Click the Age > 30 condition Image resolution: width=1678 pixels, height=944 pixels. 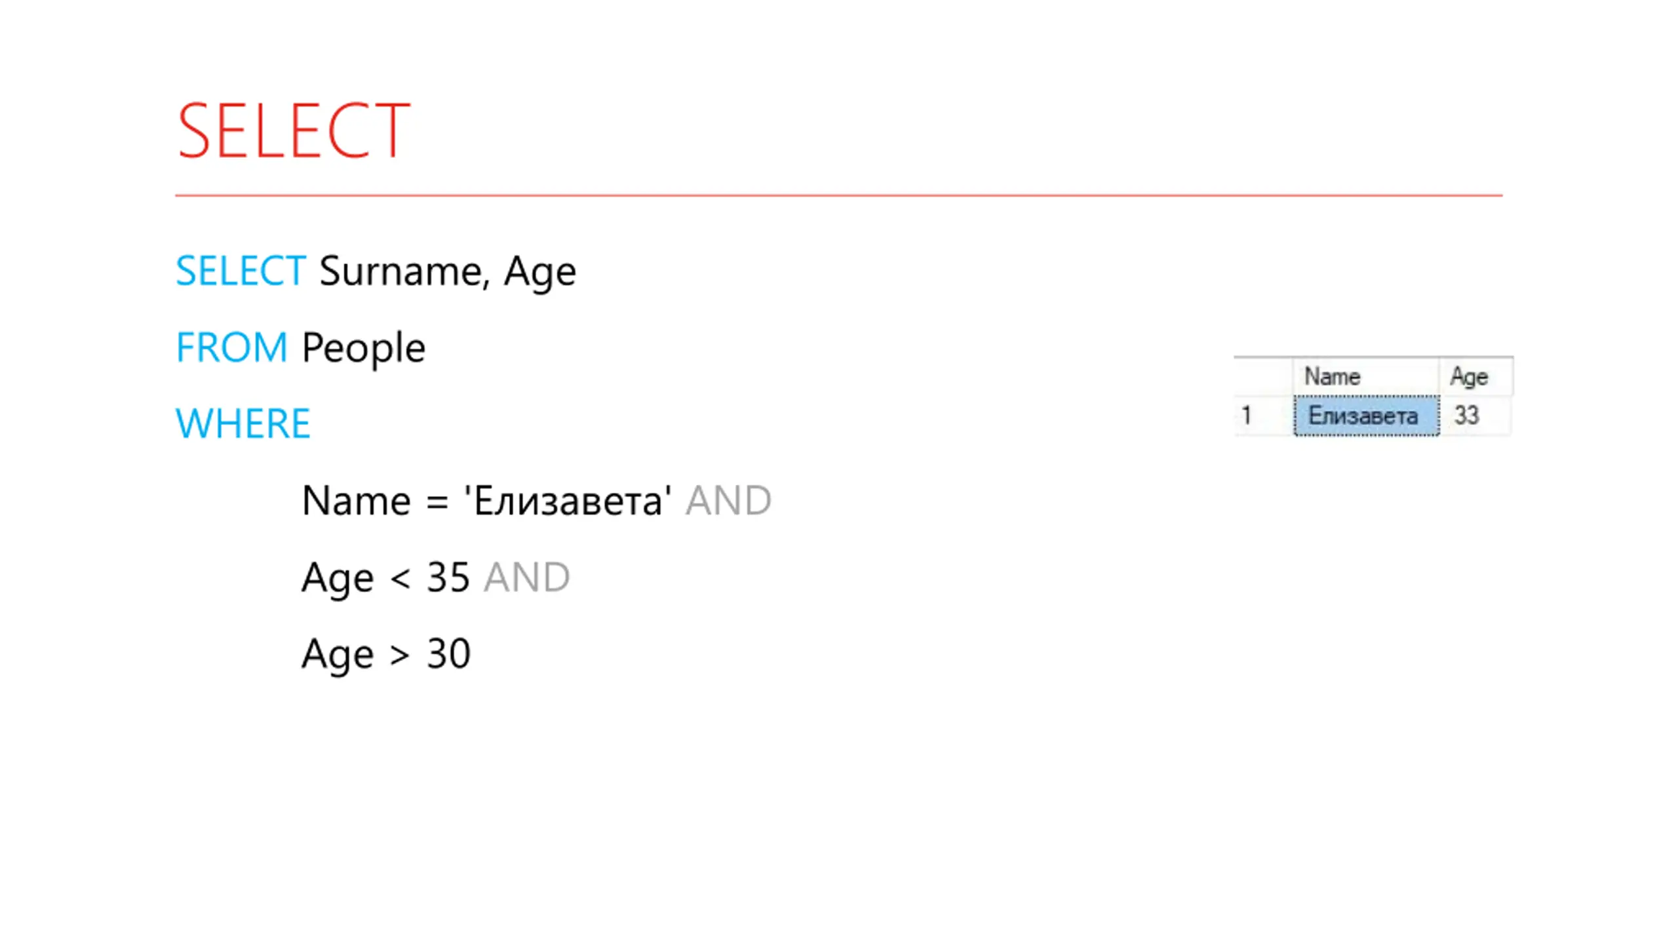pyautogui.click(x=385, y=654)
